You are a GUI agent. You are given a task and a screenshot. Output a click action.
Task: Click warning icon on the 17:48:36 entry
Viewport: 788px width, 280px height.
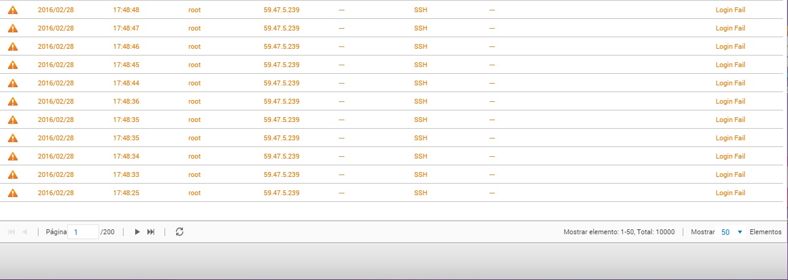(x=13, y=101)
